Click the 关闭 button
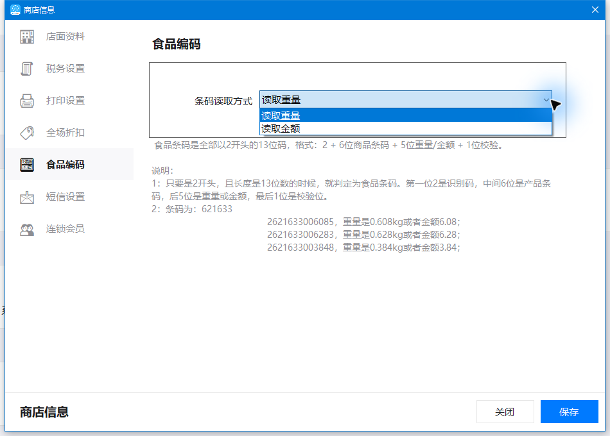This screenshot has width=610, height=436. pos(505,412)
